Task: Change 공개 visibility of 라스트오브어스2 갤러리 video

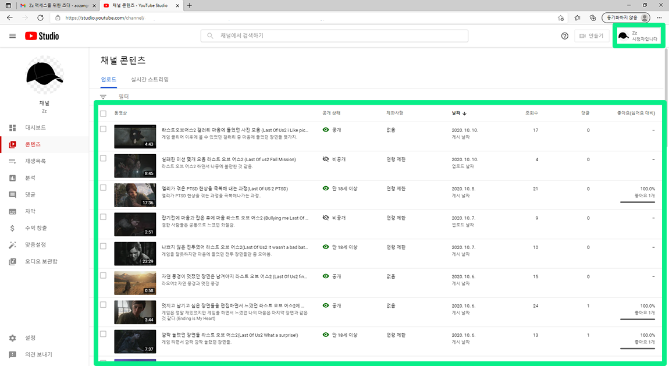Action: [332, 130]
